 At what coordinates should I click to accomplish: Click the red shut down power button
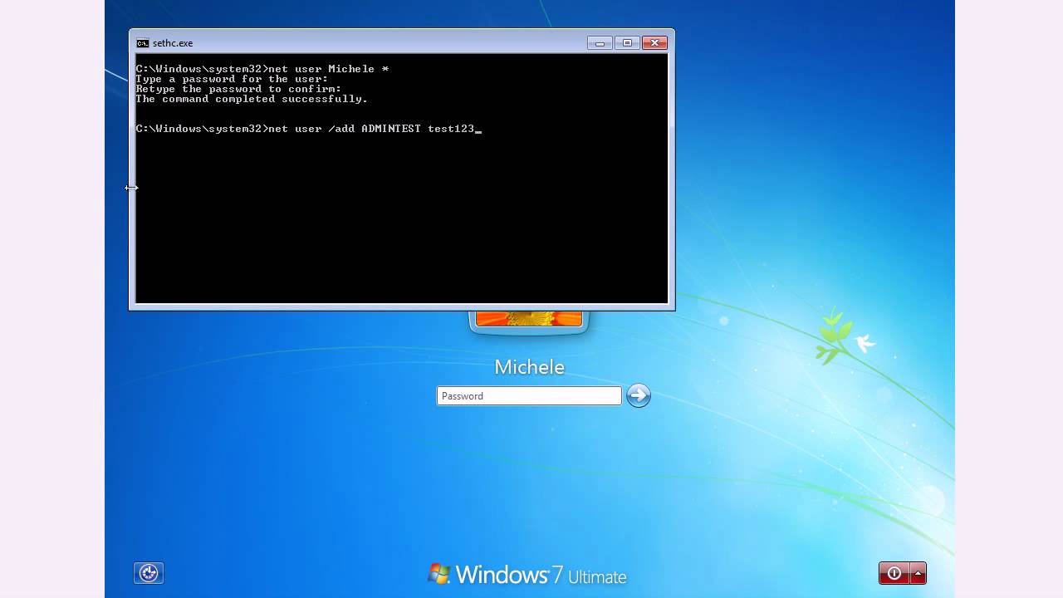click(x=894, y=573)
